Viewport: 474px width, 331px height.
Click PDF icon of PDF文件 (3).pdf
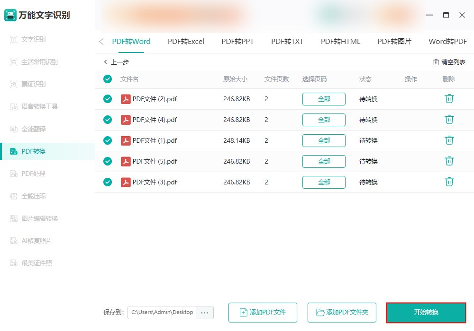click(126, 182)
